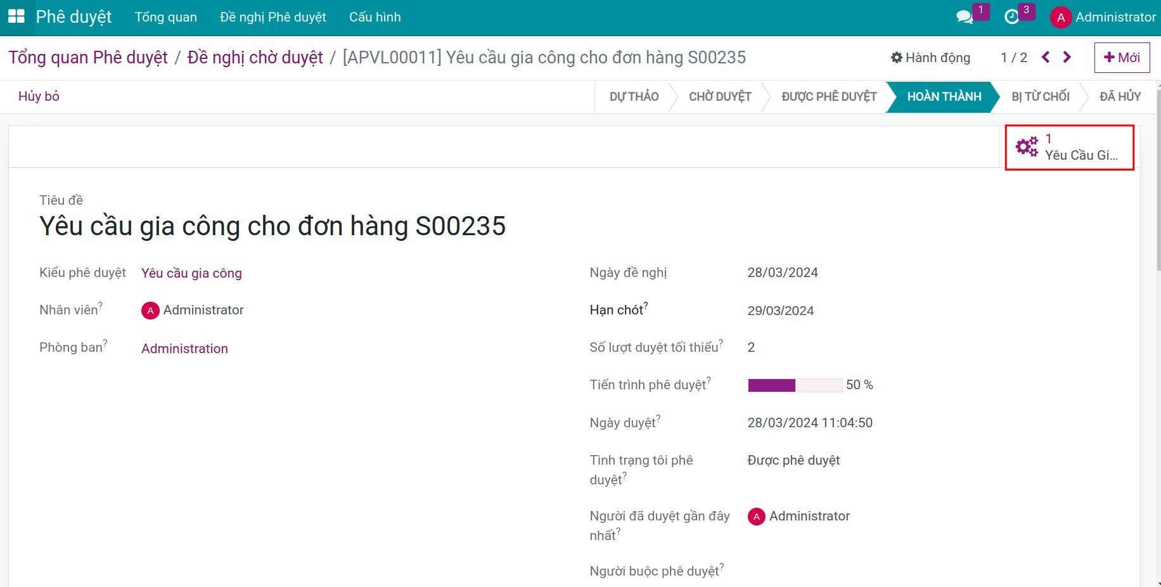Select the BỊ TỪ CHỐI status stage
This screenshot has height=587, width=1161.
coord(1041,96)
